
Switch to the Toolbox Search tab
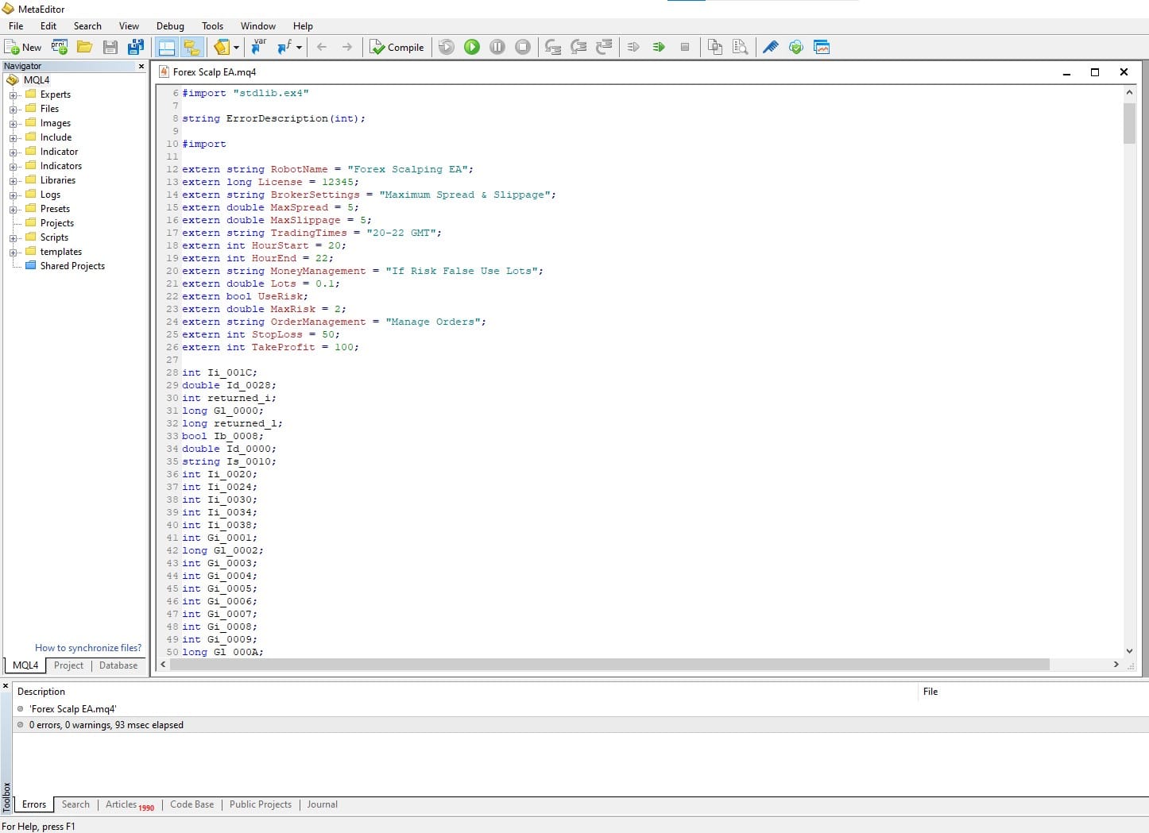coord(75,804)
